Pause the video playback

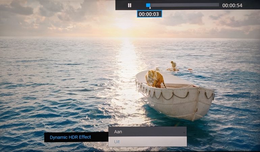click(130, 5)
